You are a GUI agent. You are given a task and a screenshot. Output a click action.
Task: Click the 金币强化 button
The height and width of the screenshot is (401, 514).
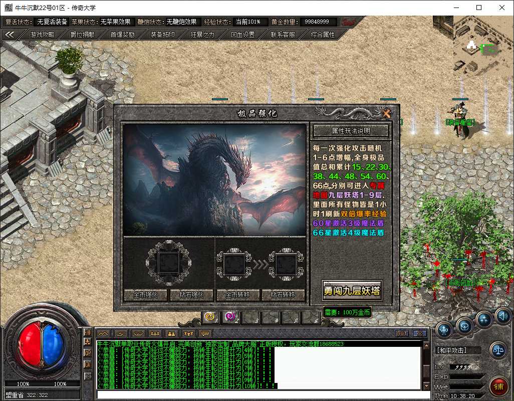point(146,295)
